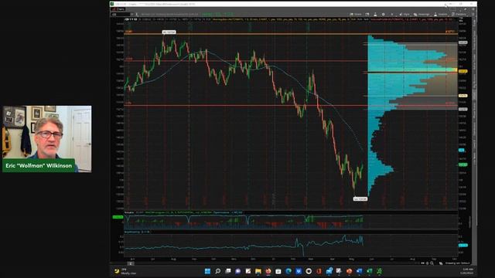Open the Style menu
Image resolution: width=495 pixels, height=278 pixels.
[x=405, y=15]
